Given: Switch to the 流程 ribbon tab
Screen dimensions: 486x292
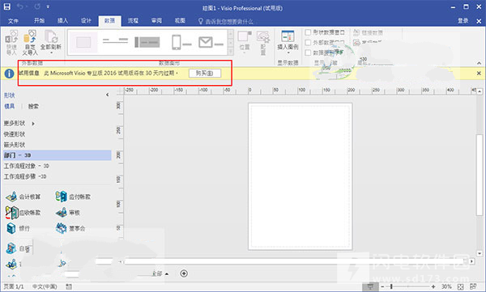Looking at the screenshot, I should pos(133,20).
